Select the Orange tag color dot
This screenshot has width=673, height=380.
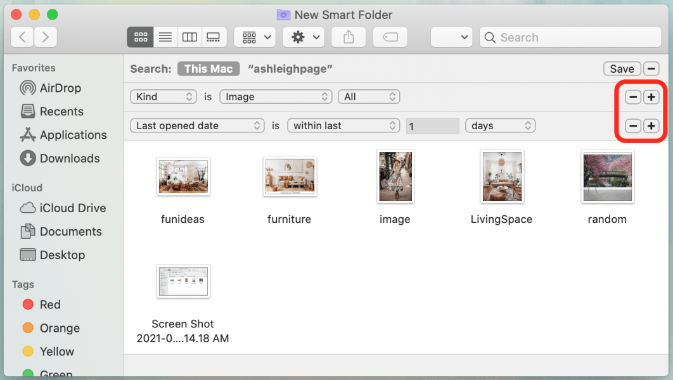[x=28, y=328]
